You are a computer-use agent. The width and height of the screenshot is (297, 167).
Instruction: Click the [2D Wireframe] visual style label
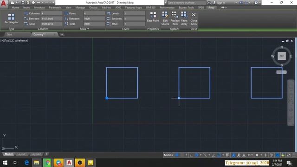click(19, 40)
